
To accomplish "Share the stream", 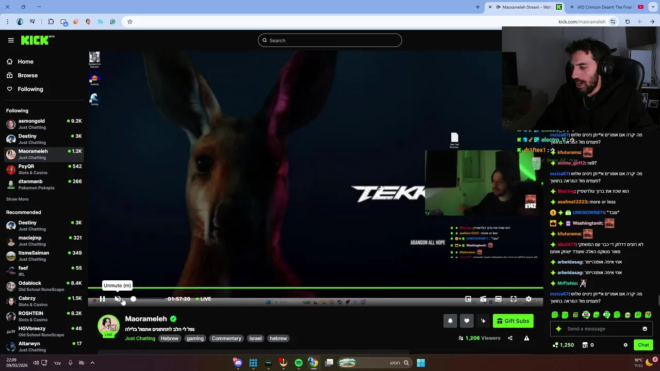I will click(x=510, y=338).
